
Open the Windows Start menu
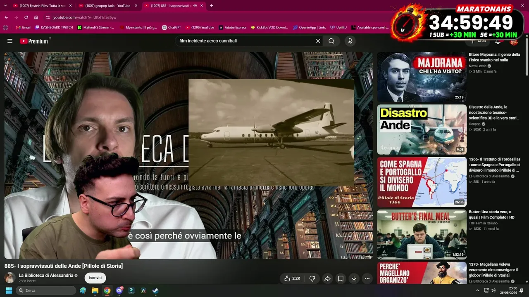coord(9,290)
